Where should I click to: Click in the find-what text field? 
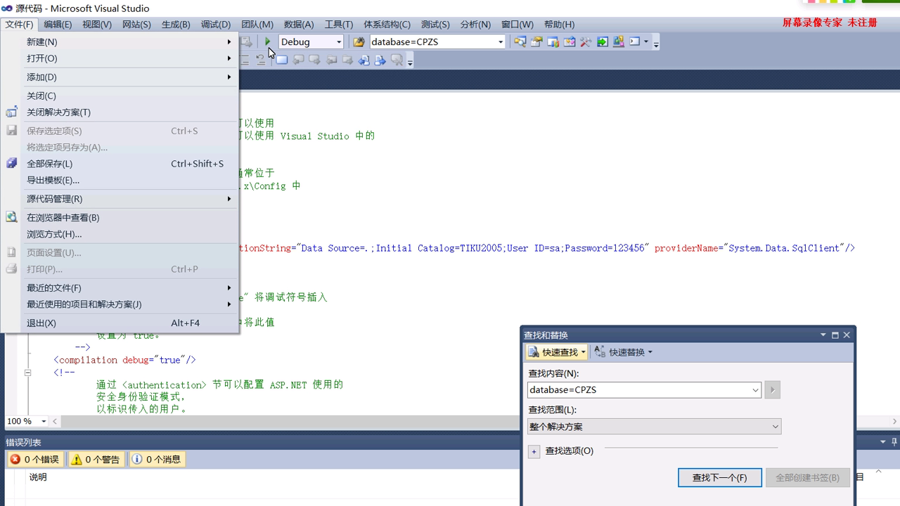click(x=638, y=390)
